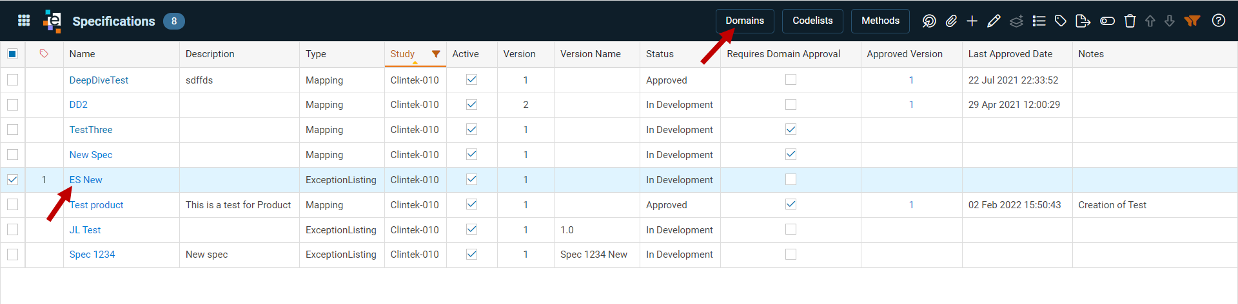Open the Spec 1234 specification link
This screenshot has width=1238, height=304.
point(92,255)
